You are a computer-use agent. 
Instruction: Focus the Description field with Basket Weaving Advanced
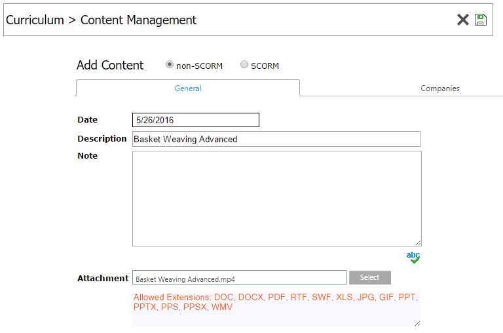[276, 139]
